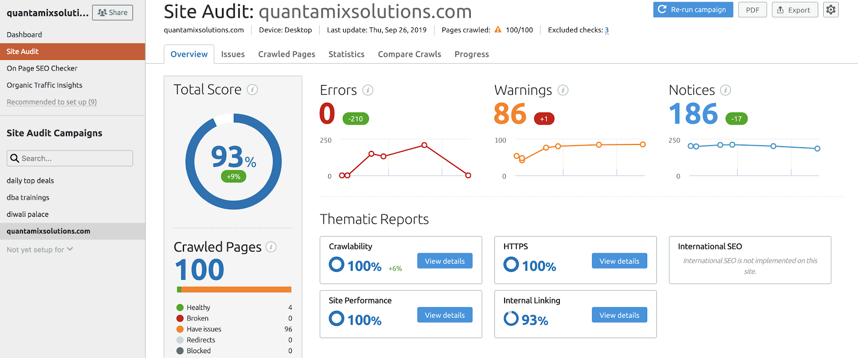858x358 pixels.
Task: Click the campaign search field
Action: pos(70,158)
